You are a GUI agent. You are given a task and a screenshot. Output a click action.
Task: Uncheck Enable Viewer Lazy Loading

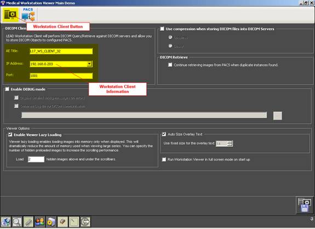[x=10, y=135]
